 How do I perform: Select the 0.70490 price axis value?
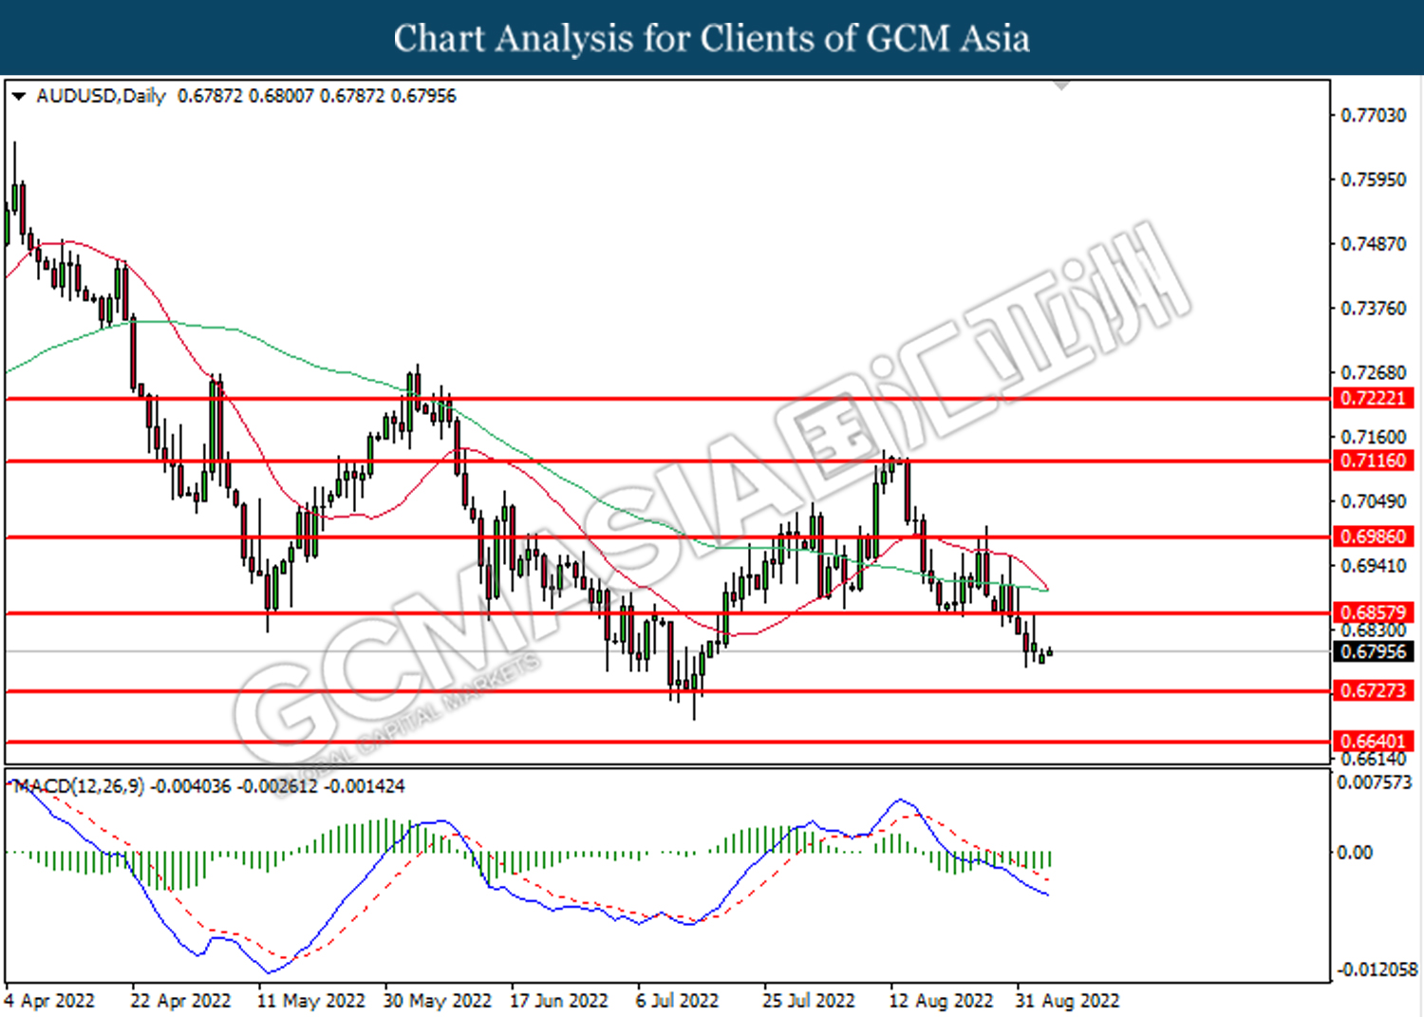[1373, 501]
